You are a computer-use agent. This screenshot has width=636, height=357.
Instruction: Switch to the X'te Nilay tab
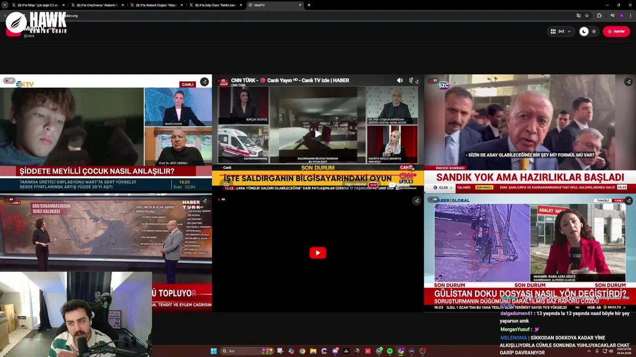[37, 5]
